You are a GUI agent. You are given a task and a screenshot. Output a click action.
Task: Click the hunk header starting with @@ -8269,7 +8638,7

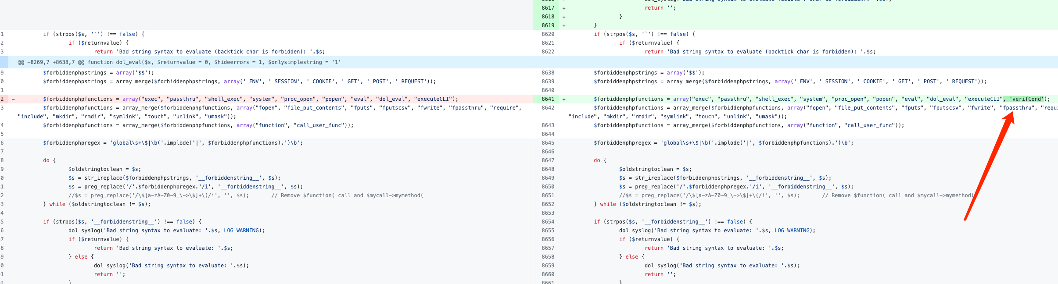click(179, 62)
